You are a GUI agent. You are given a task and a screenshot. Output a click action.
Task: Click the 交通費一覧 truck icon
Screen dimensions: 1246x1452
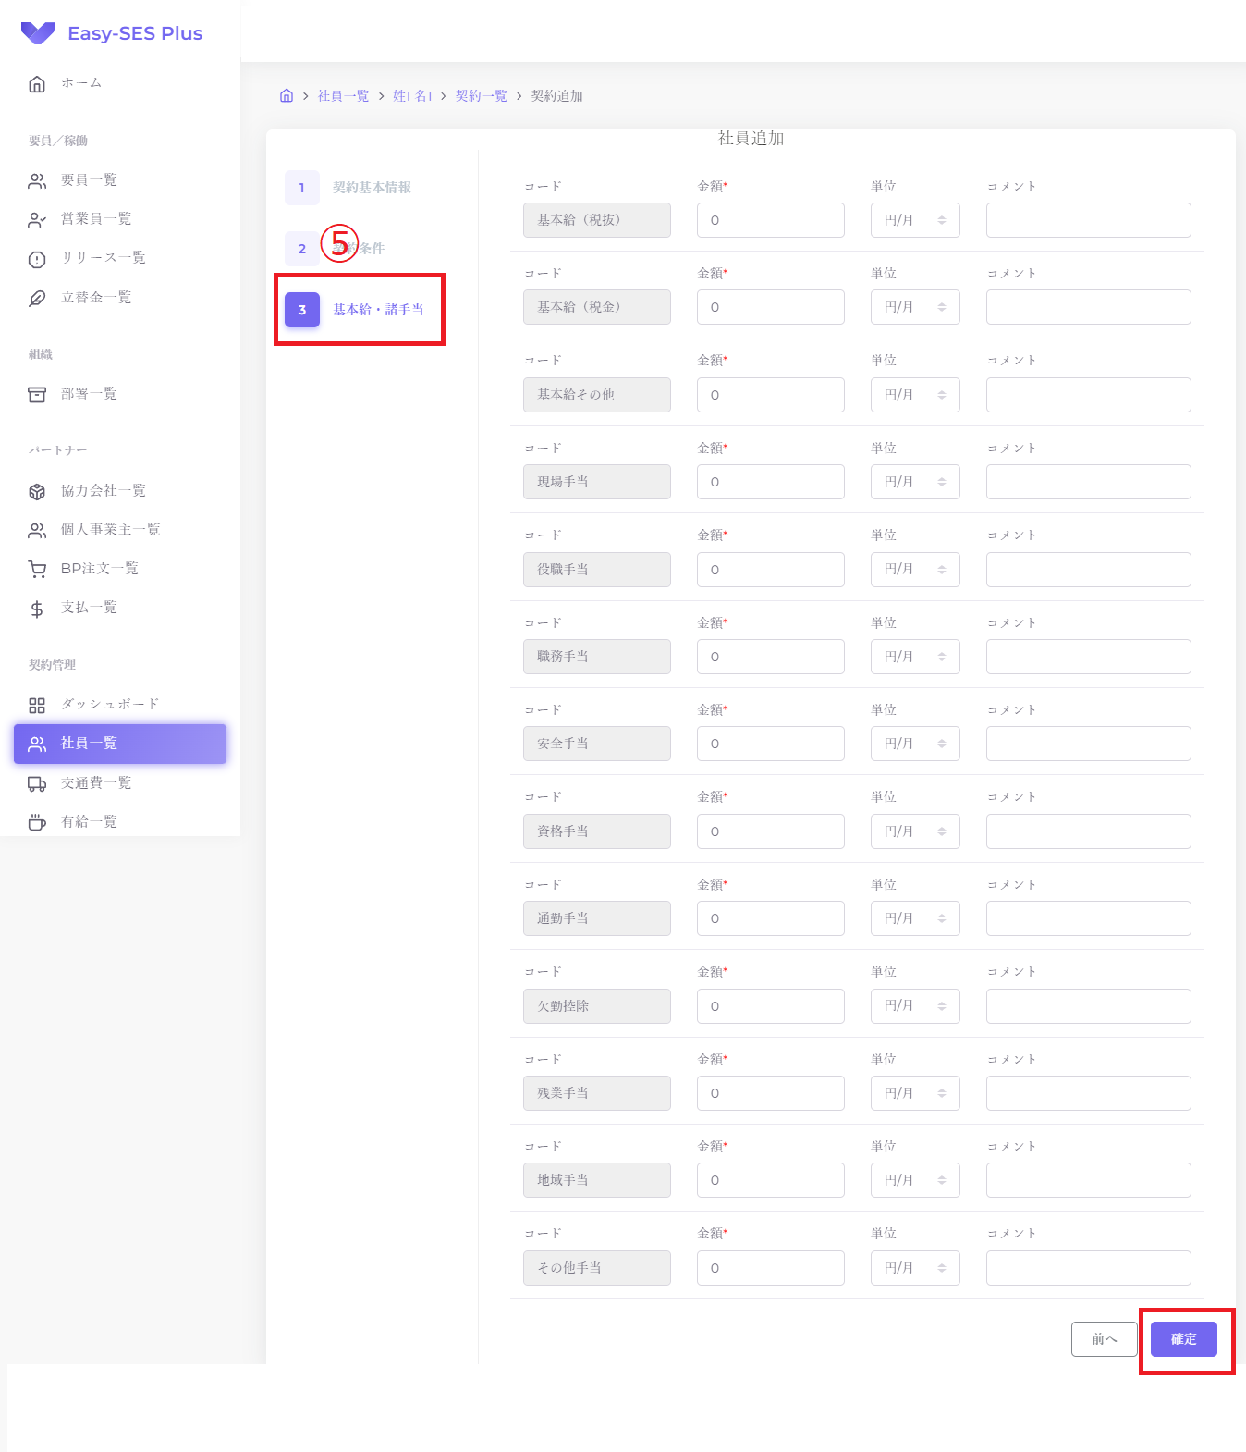click(x=37, y=784)
